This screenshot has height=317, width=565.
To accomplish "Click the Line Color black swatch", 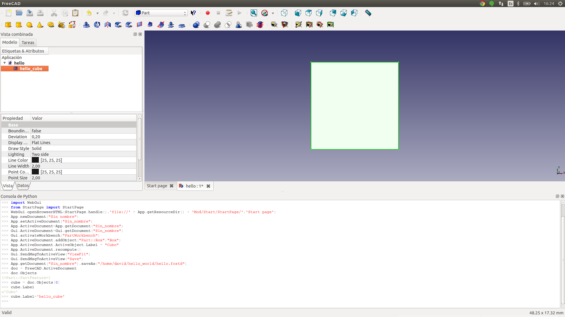I will 35,160.
